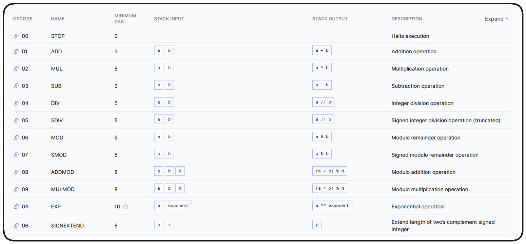Click the Name column header
This screenshot has width=526, height=244.
(x=58, y=19)
